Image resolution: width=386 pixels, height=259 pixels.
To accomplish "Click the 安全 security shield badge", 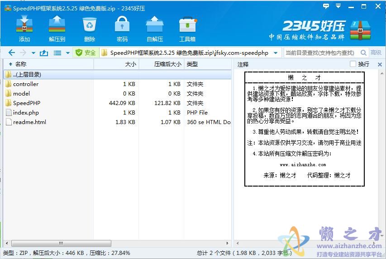I will tap(86, 53).
